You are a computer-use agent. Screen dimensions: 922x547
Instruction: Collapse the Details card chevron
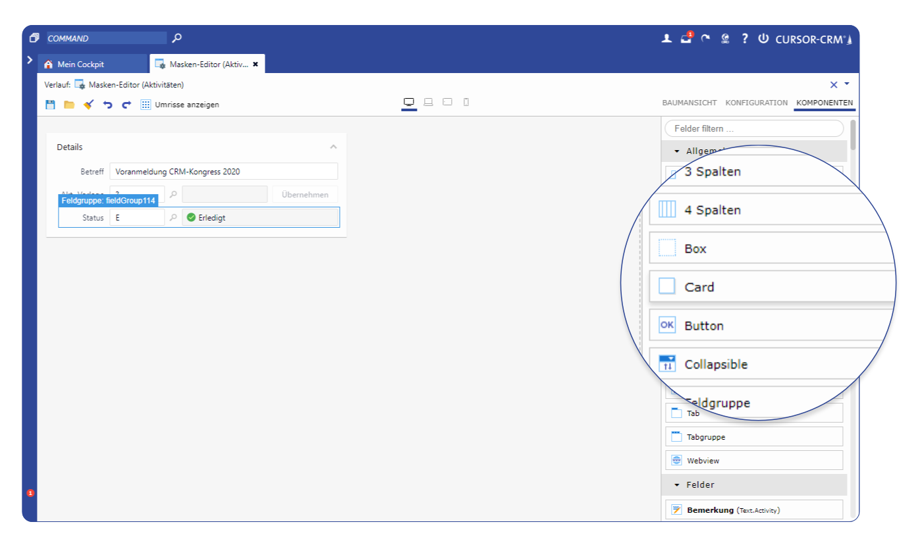click(x=333, y=147)
